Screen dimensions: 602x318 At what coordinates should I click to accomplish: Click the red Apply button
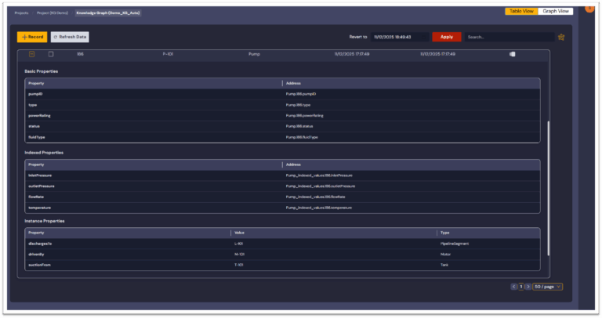click(x=447, y=37)
